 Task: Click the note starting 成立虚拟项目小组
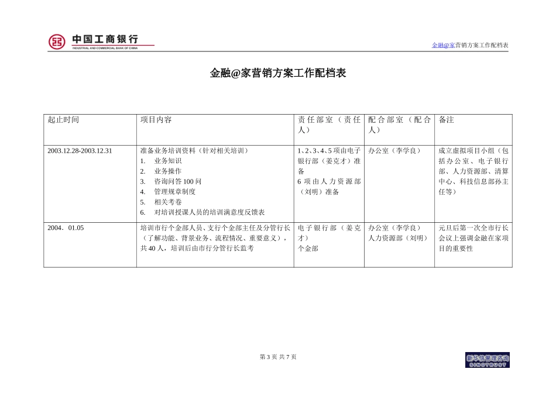[473, 171]
